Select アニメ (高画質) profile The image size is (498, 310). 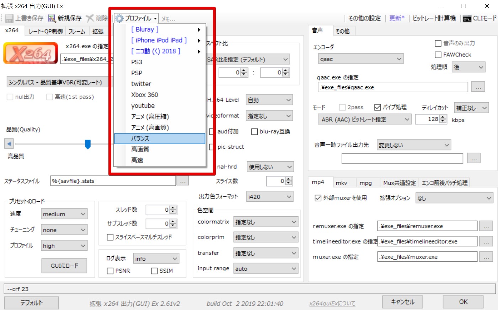(x=160, y=127)
